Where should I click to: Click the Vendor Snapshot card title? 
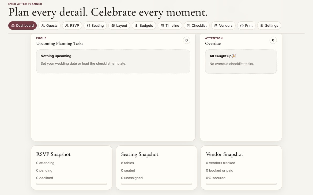[225, 154]
